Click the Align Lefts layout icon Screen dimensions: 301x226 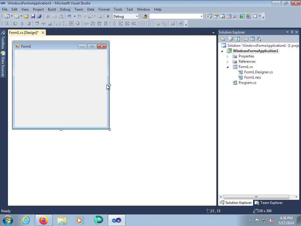16,24
